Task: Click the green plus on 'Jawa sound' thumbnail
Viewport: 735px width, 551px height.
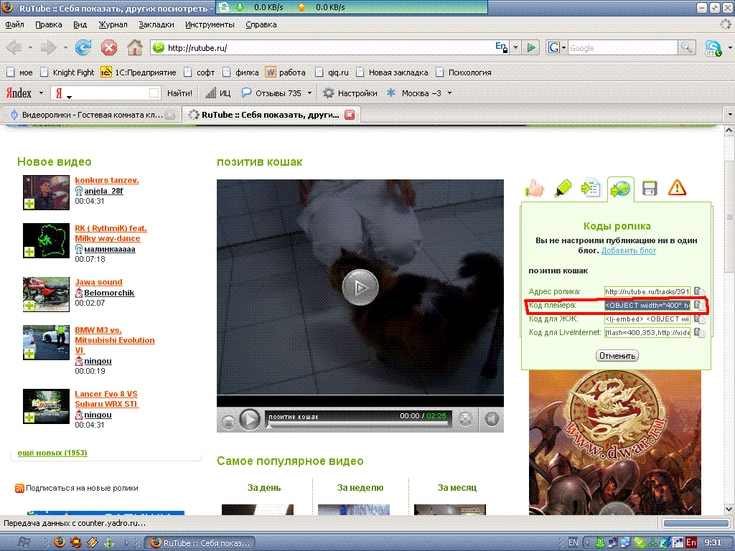Action: 29,306
